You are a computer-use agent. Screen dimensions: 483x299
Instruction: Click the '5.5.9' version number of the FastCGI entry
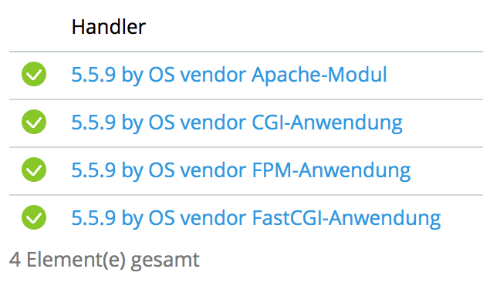click(93, 218)
